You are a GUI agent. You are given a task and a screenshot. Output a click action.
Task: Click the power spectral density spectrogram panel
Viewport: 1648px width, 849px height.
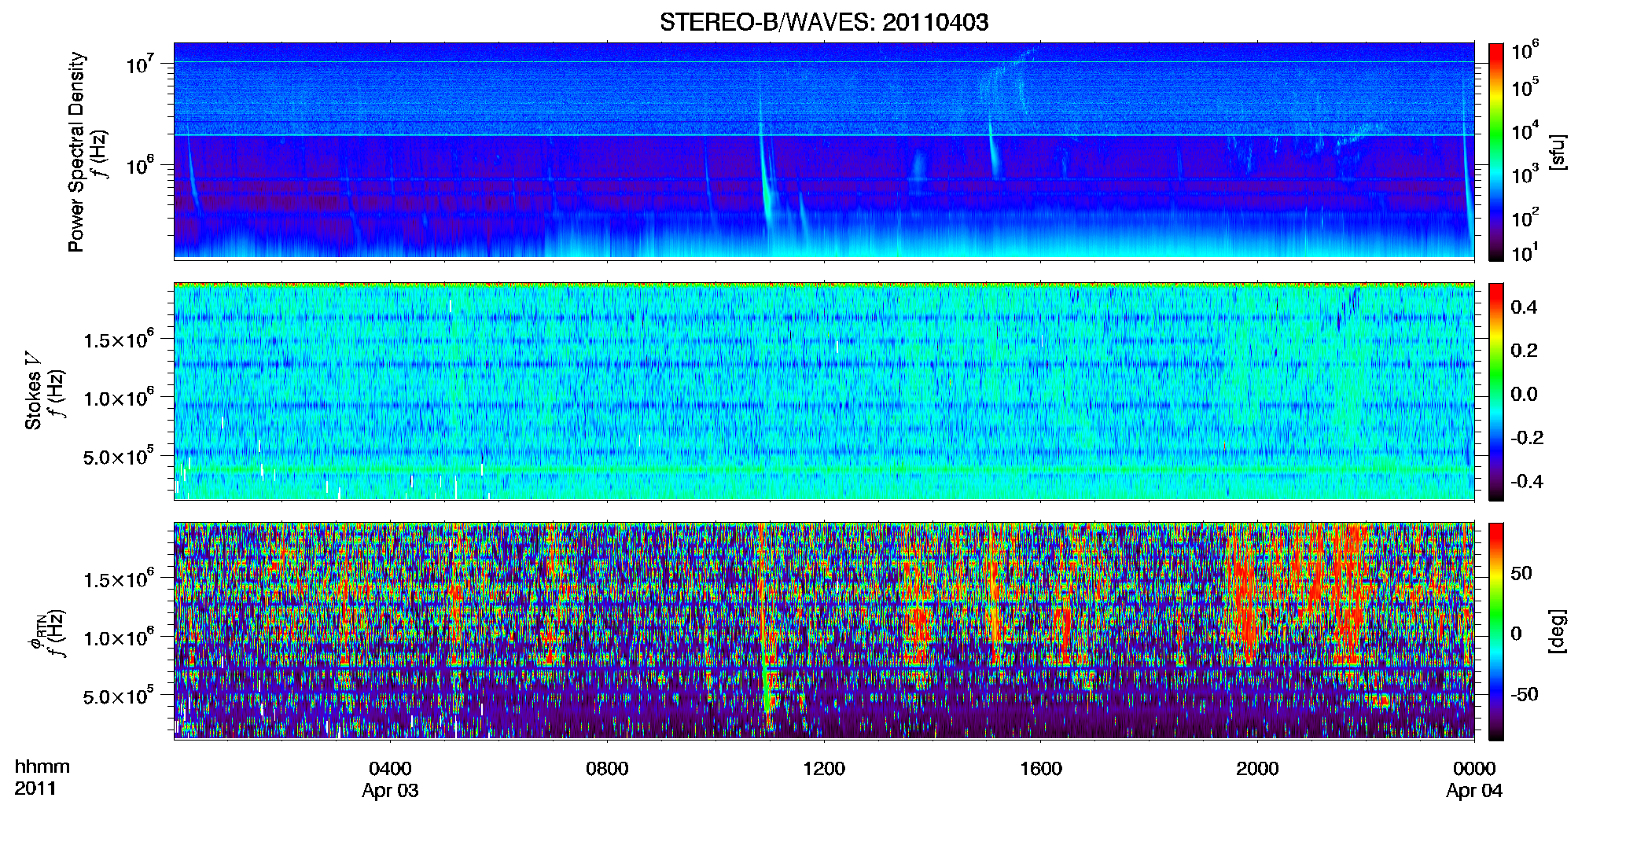824,151
